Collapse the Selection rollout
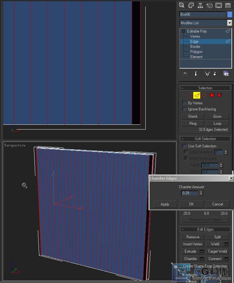Screen dimensions: 234x283 pyautogui.click(x=205, y=88)
